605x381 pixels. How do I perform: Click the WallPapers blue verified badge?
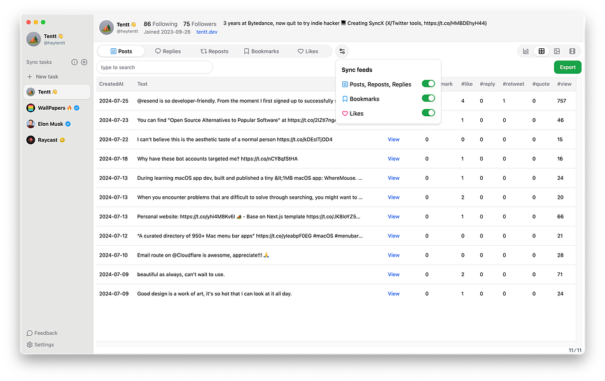(x=77, y=108)
